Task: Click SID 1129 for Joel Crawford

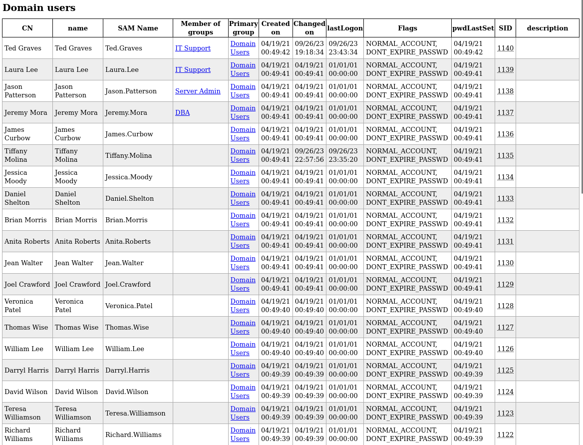Action: point(505,284)
